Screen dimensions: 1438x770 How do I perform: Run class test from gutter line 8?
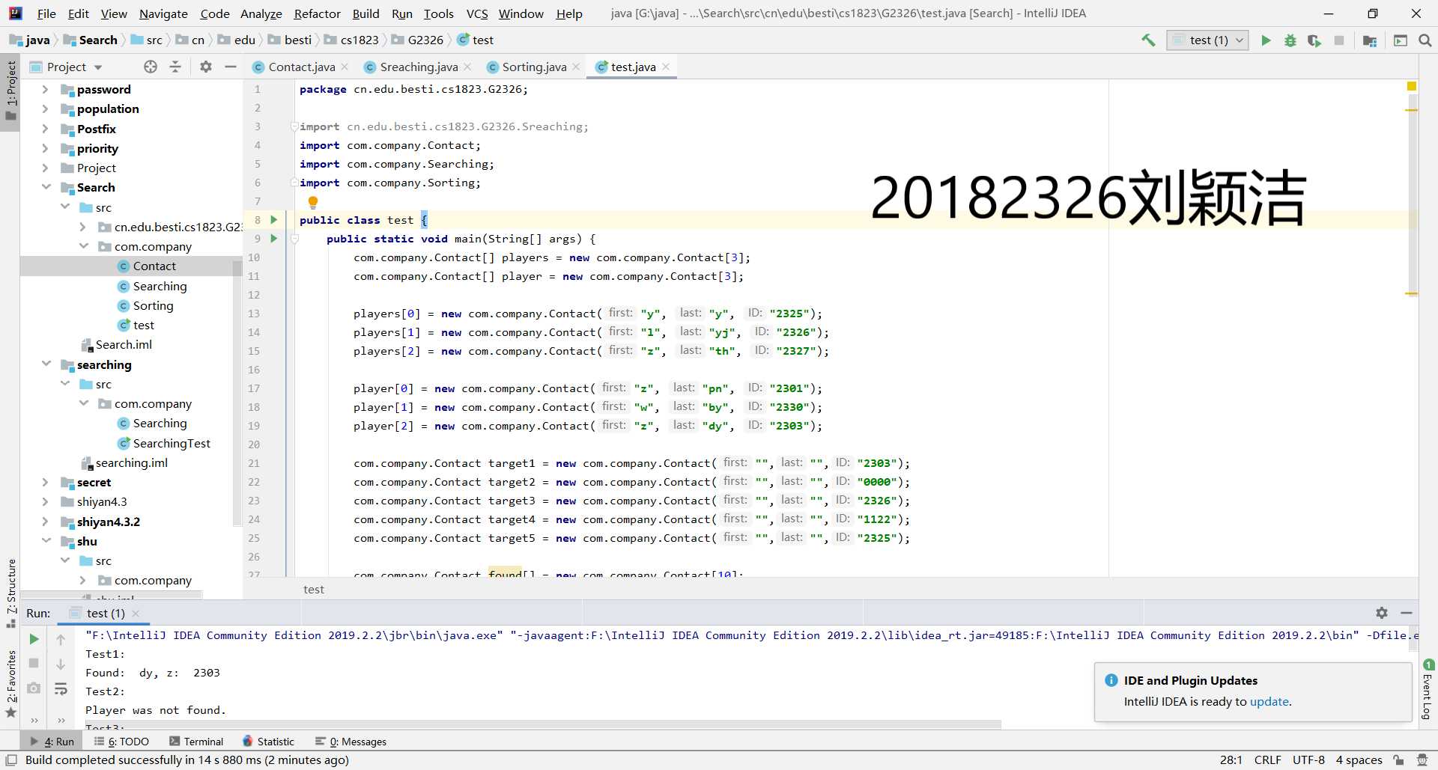click(x=274, y=219)
